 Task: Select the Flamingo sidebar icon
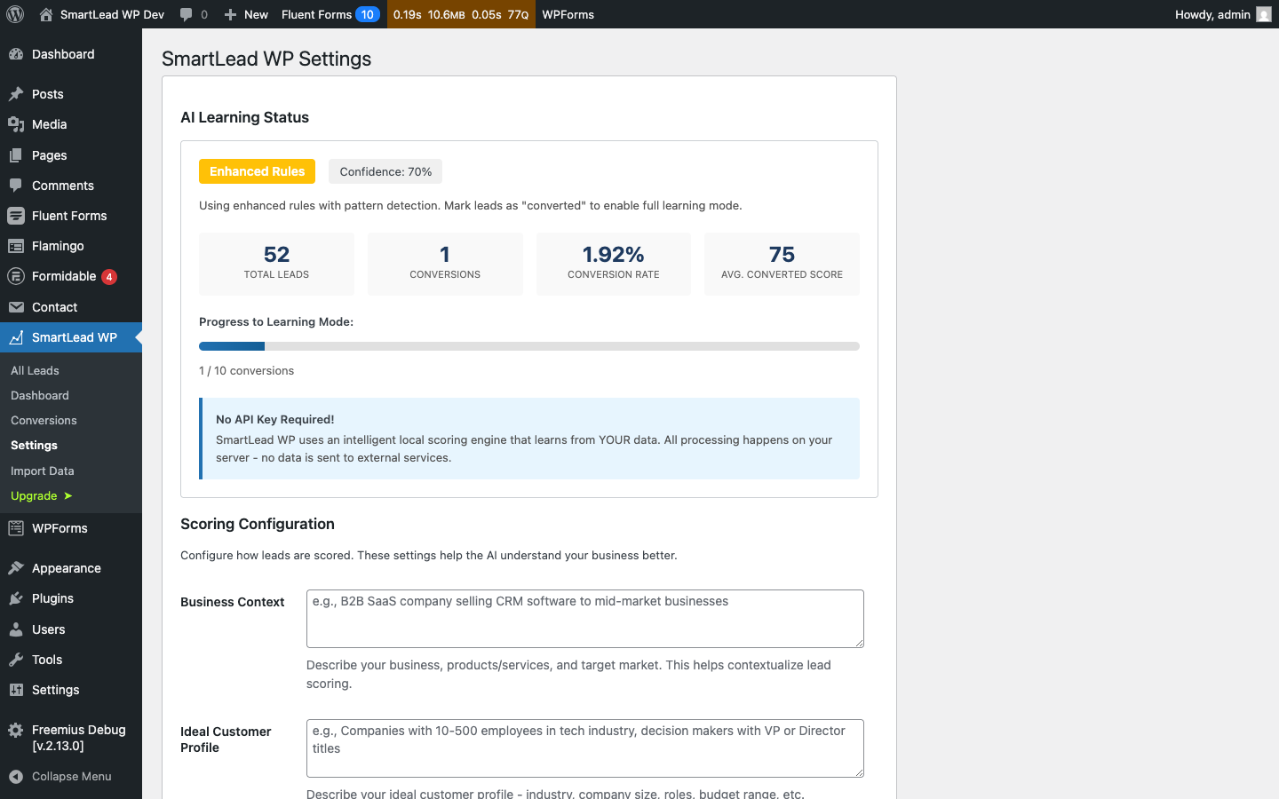point(18,245)
